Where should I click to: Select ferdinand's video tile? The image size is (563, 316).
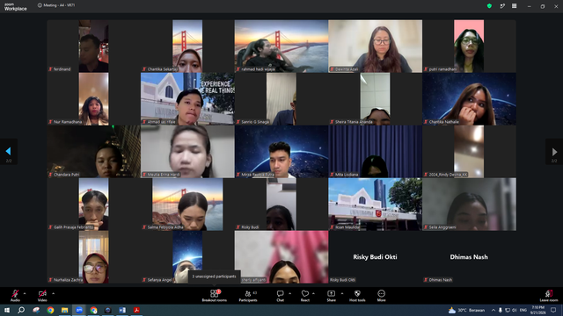(93, 47)
